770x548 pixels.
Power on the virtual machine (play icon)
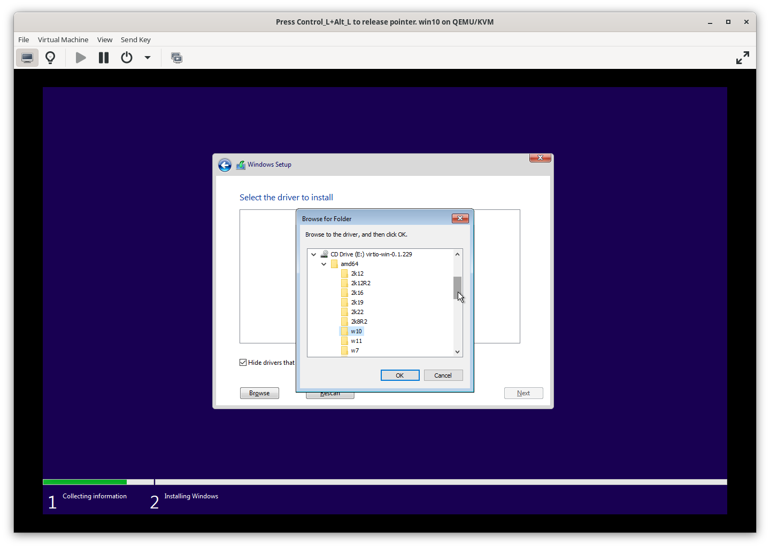81,58
